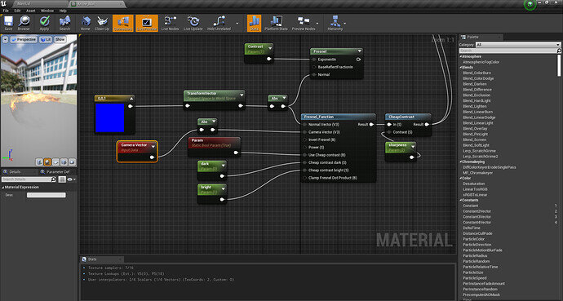Collapse the sharpness node arrow
Image resolution: width=563 pixels, height=301 pixels.
pos(413,146)
